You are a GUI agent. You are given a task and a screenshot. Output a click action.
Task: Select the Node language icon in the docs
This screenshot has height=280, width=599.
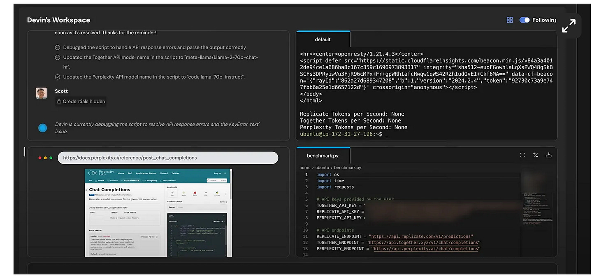coord(183,194)
